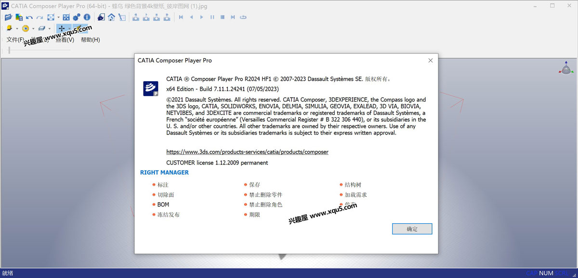Screen dimensions: 578x278
Task: Click the home view icon
Action: click(111, 17)
